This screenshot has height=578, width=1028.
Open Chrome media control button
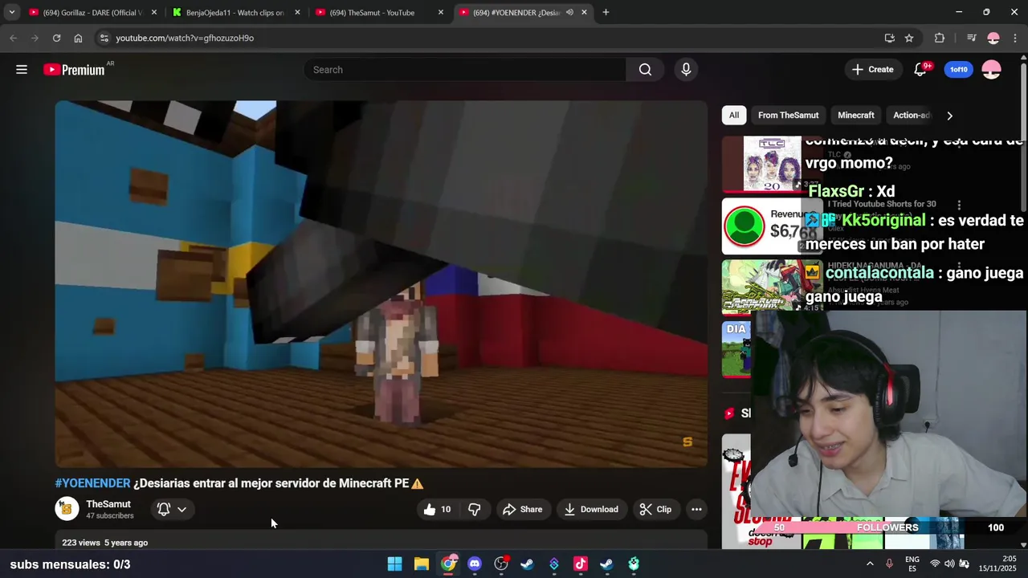coord(971,38)
